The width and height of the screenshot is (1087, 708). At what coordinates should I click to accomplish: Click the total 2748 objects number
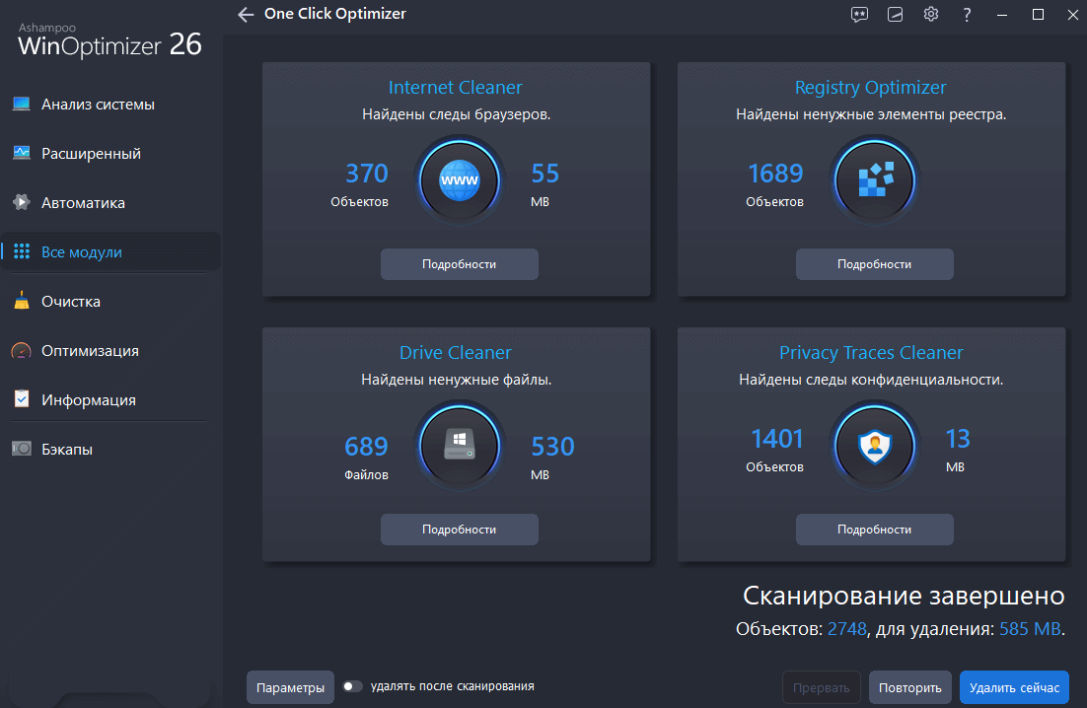tap(847, 629)
